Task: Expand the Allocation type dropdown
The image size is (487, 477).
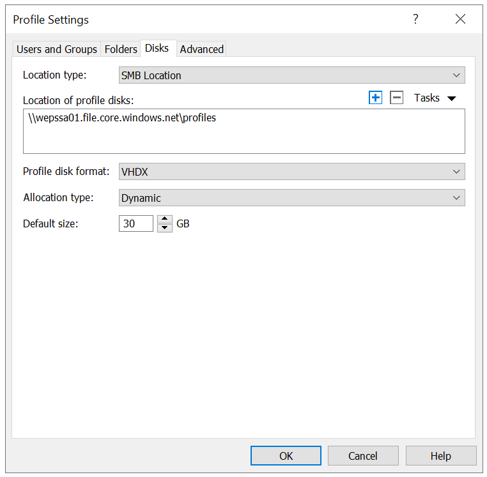Action: pyautogui.click(x=292, y=198)
